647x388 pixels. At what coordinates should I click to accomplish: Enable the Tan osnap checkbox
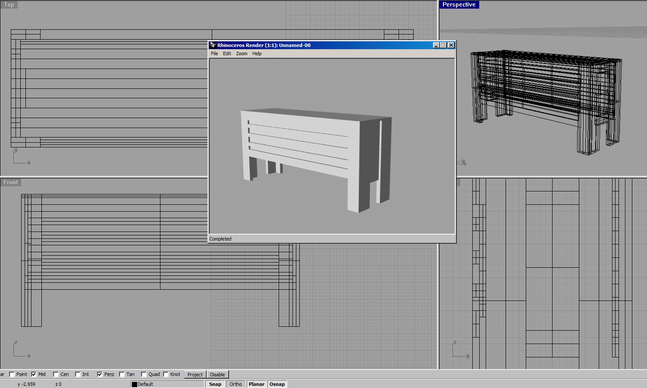point(122,374)
